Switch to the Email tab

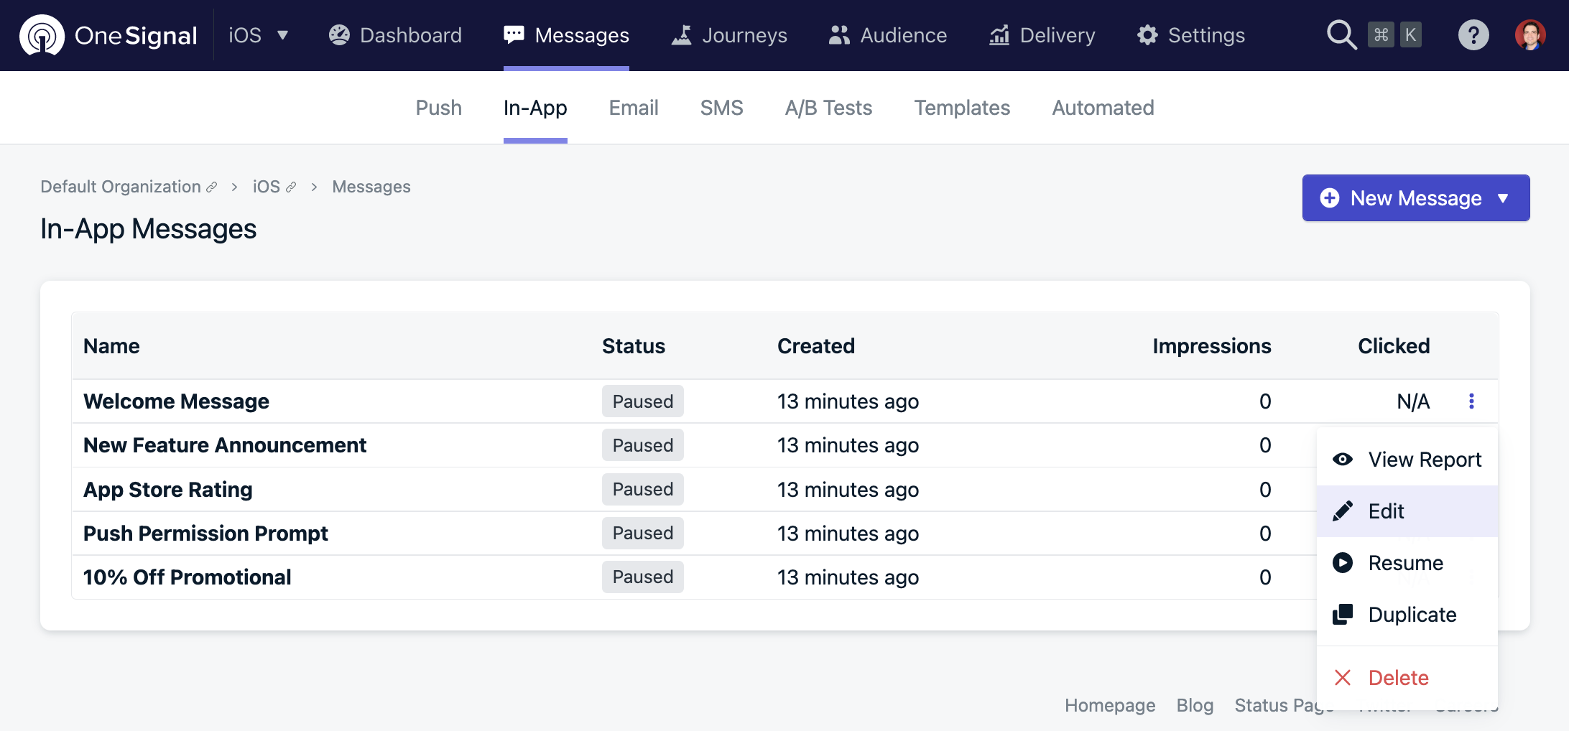point(634,108)
